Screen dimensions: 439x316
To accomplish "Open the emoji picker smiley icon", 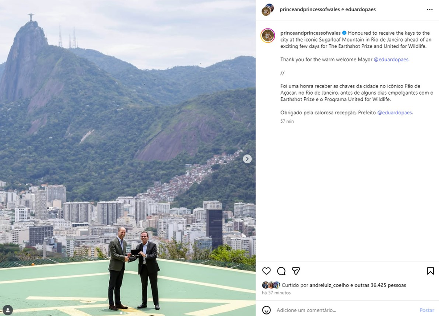I will [266, 310].
